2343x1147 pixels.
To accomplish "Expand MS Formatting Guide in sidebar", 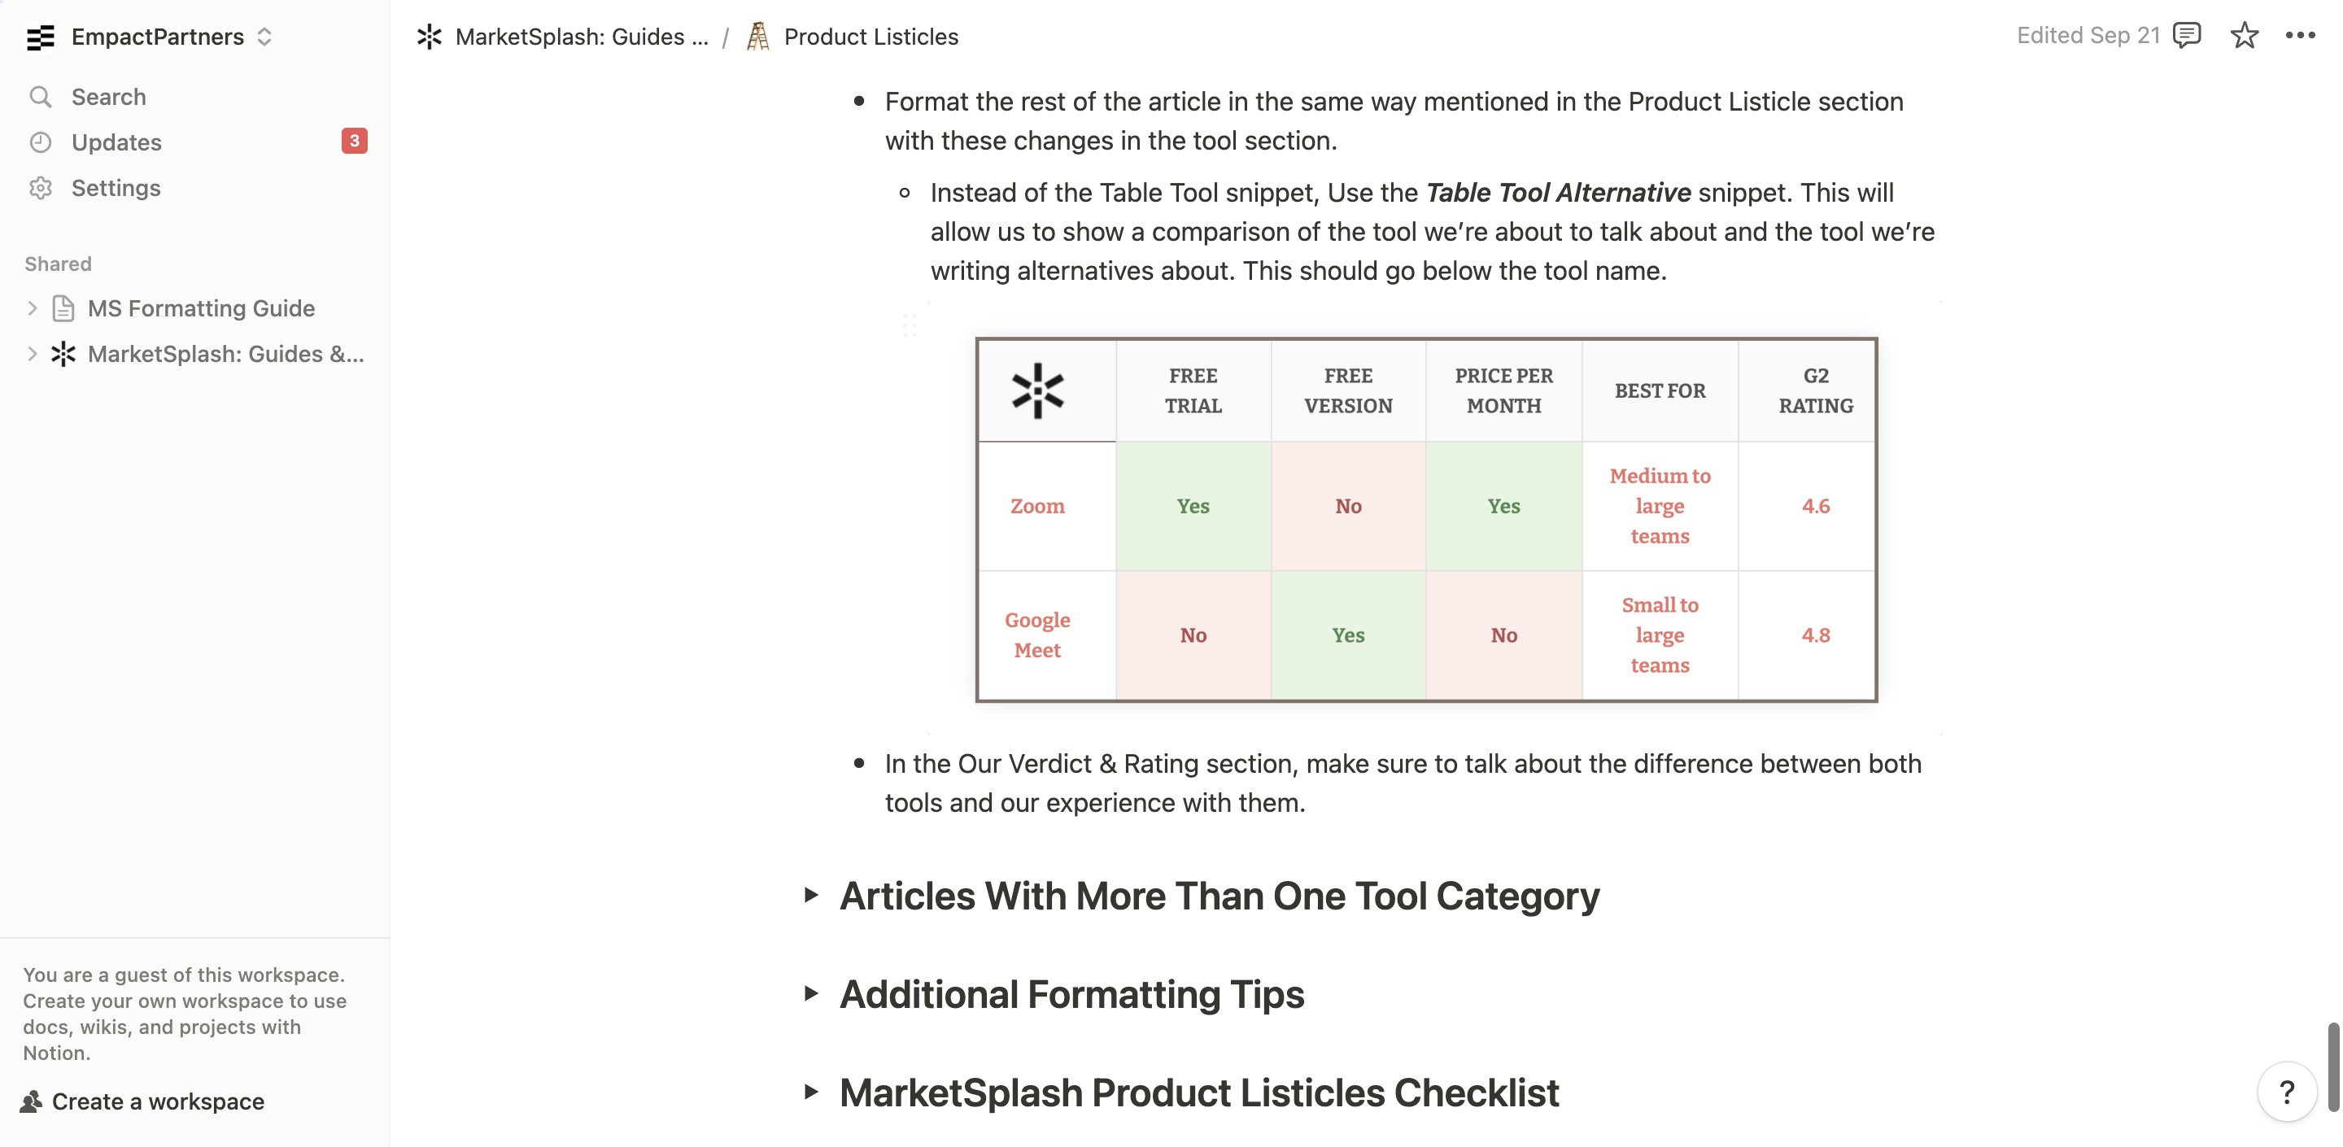I will click(x=32, y=308).
